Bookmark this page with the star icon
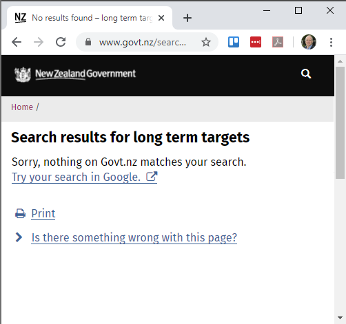346x324 pixels. (206, 42)
